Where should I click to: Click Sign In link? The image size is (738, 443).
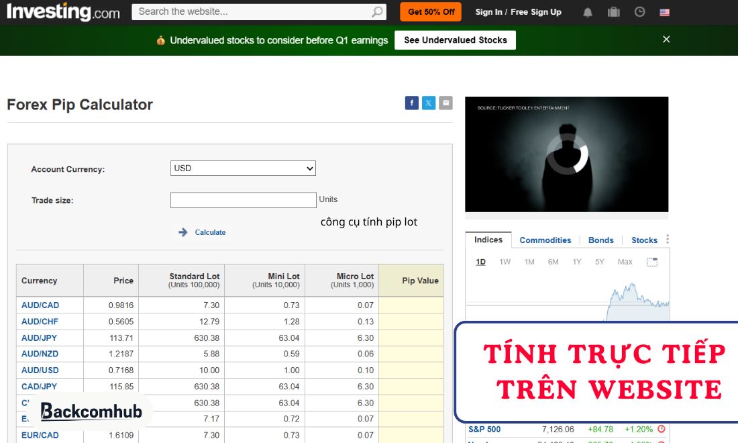click(488, 12)
